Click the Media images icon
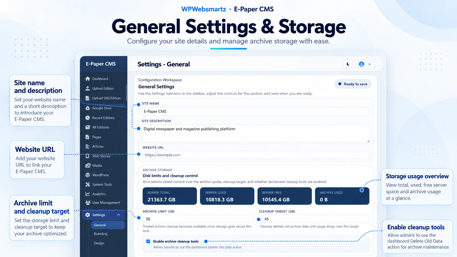The width and height of the screenshot is (457, 257). (88, 166)
